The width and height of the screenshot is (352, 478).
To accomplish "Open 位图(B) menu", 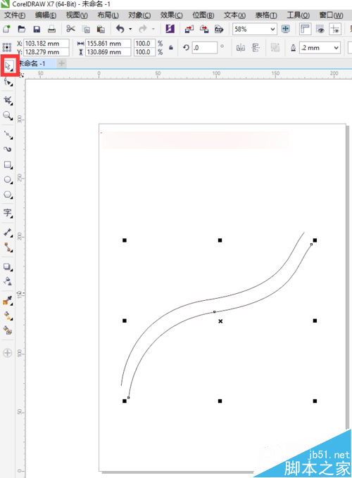I will coord(203,15).
